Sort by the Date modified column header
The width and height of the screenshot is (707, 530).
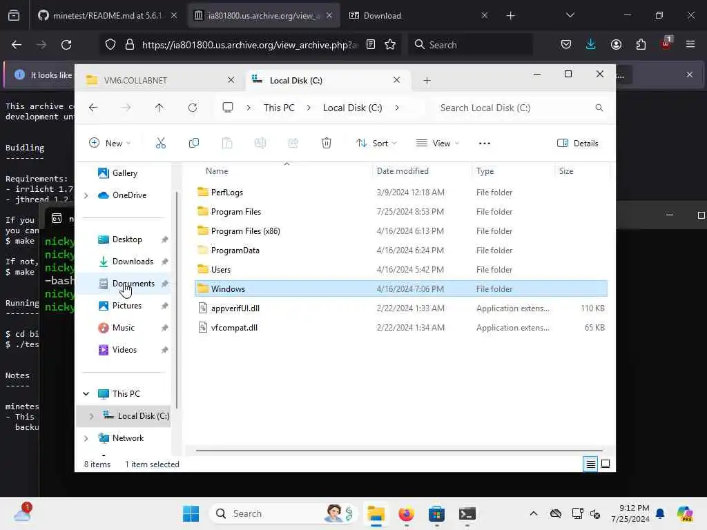(x=421, y=171)
